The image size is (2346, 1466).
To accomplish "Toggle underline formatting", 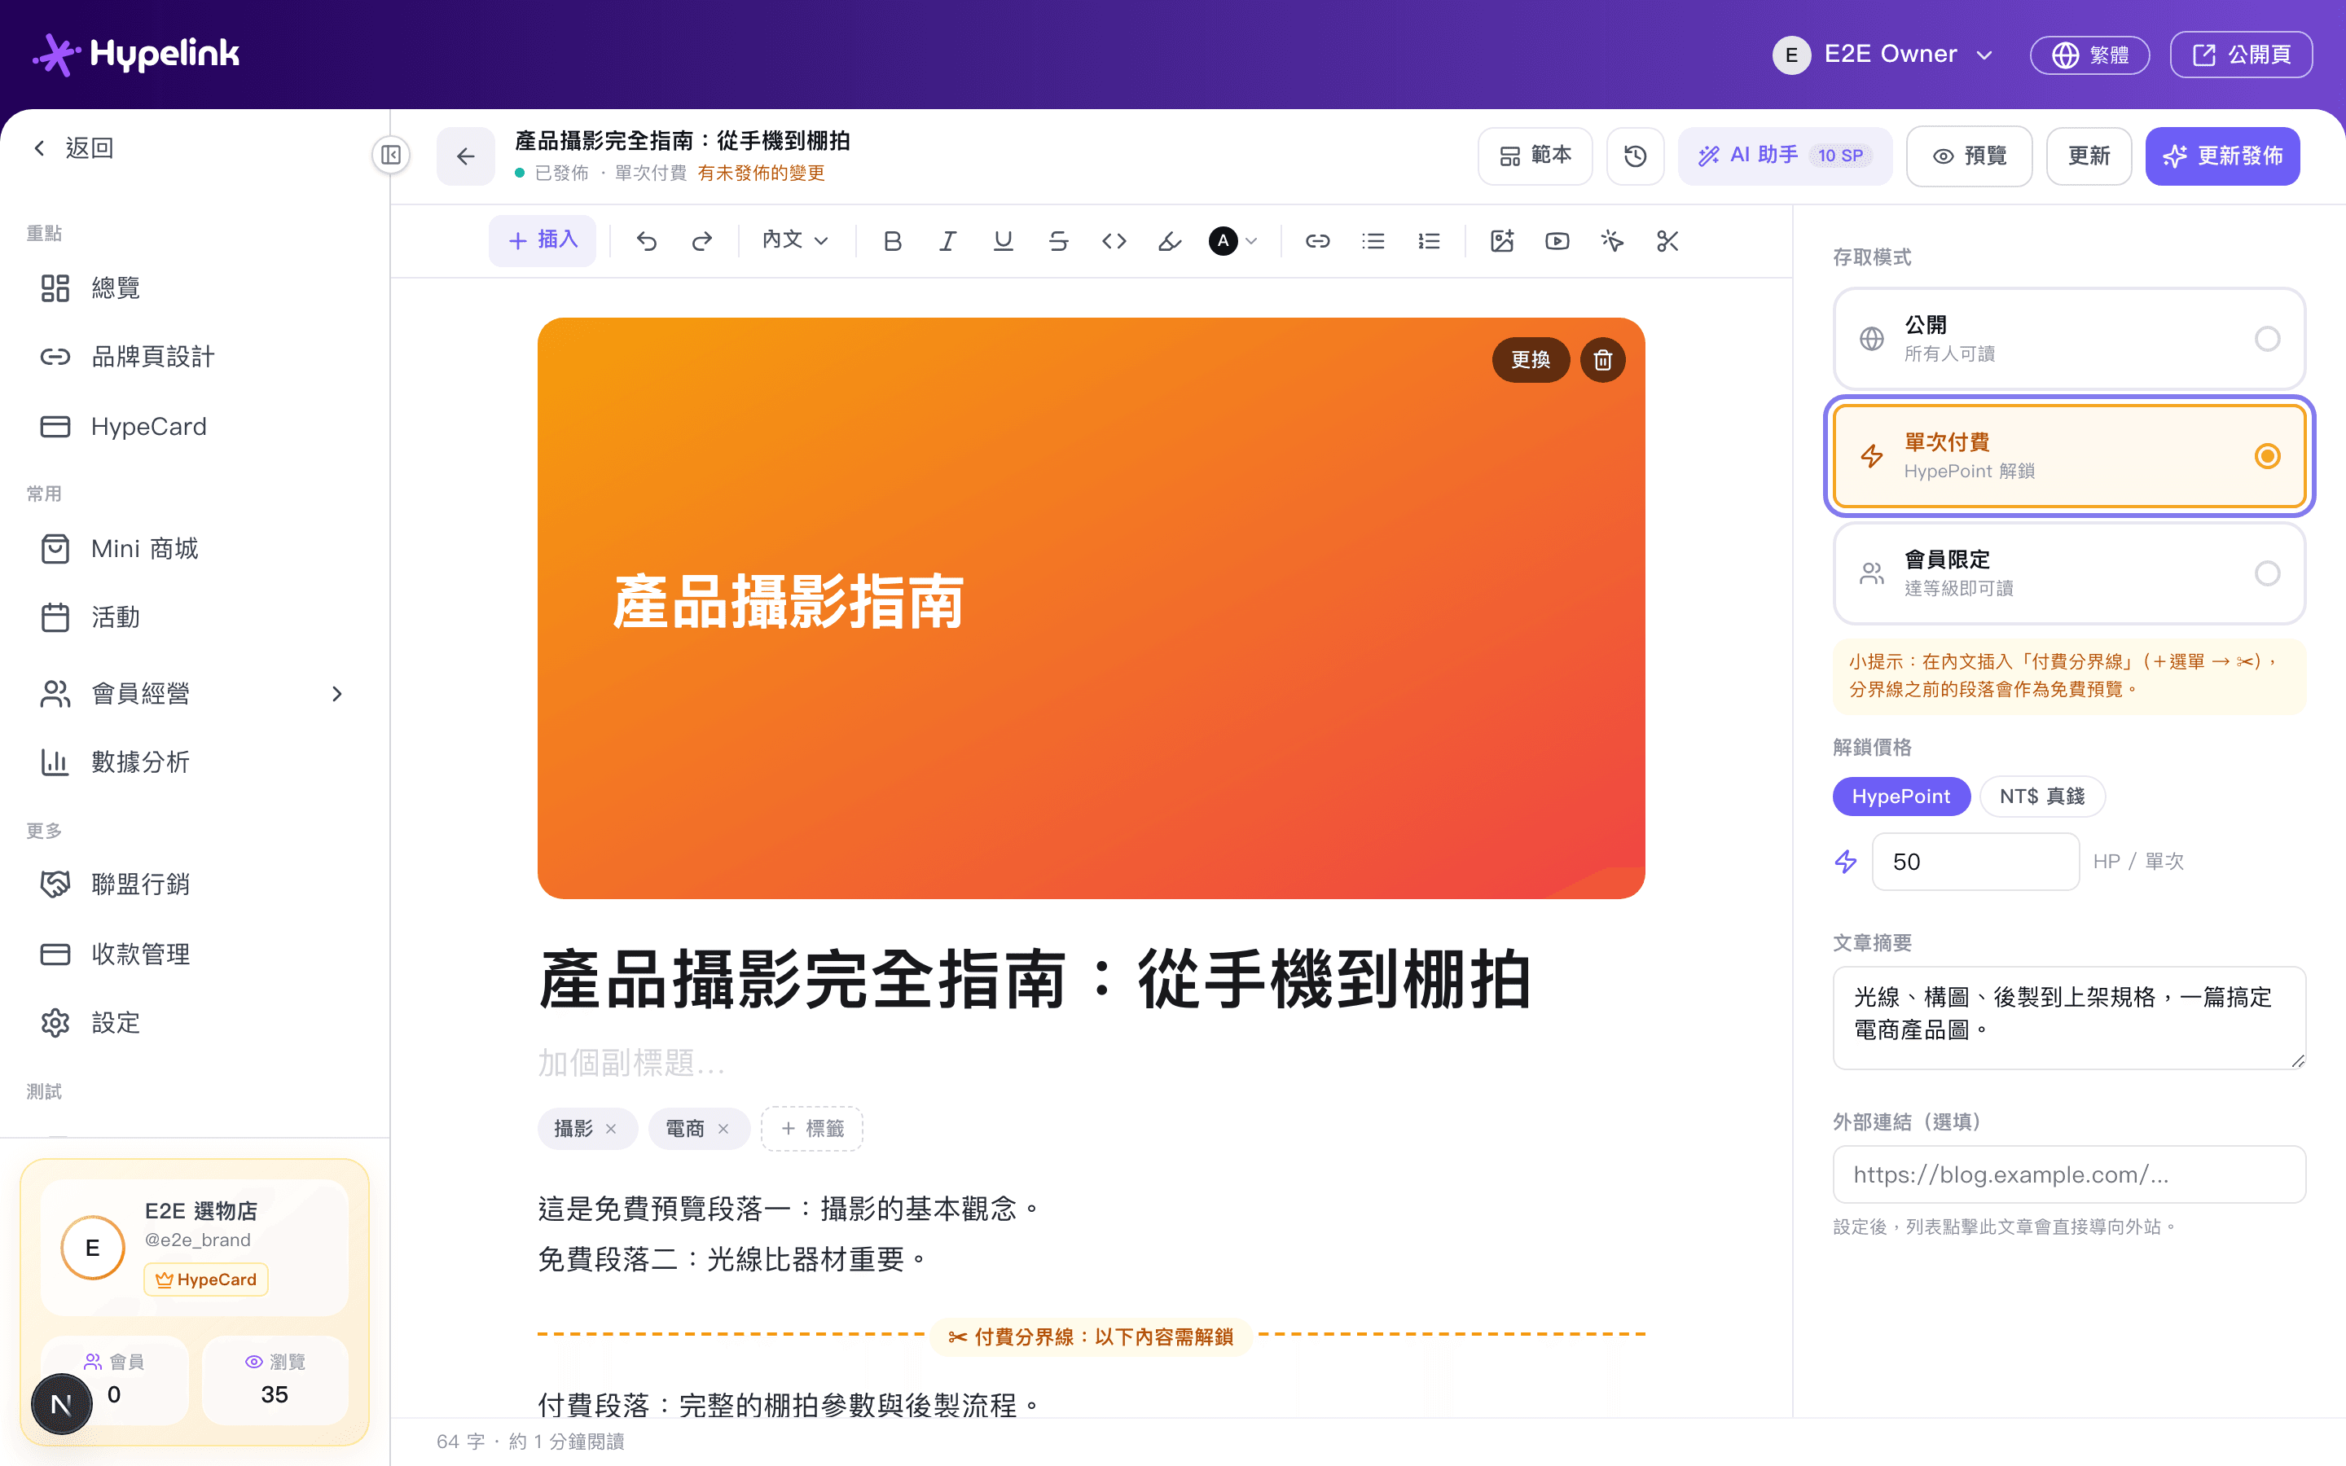I will (x=1004, y=240).
